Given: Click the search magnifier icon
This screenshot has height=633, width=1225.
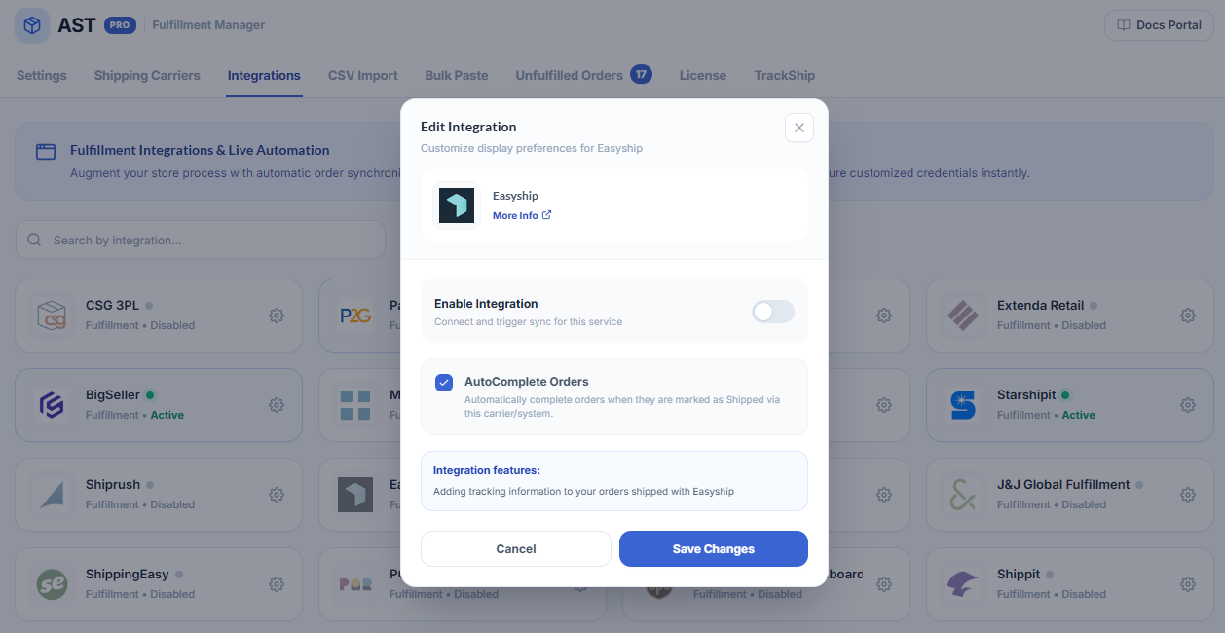Looking at the screenshot, I should [35, 240].
